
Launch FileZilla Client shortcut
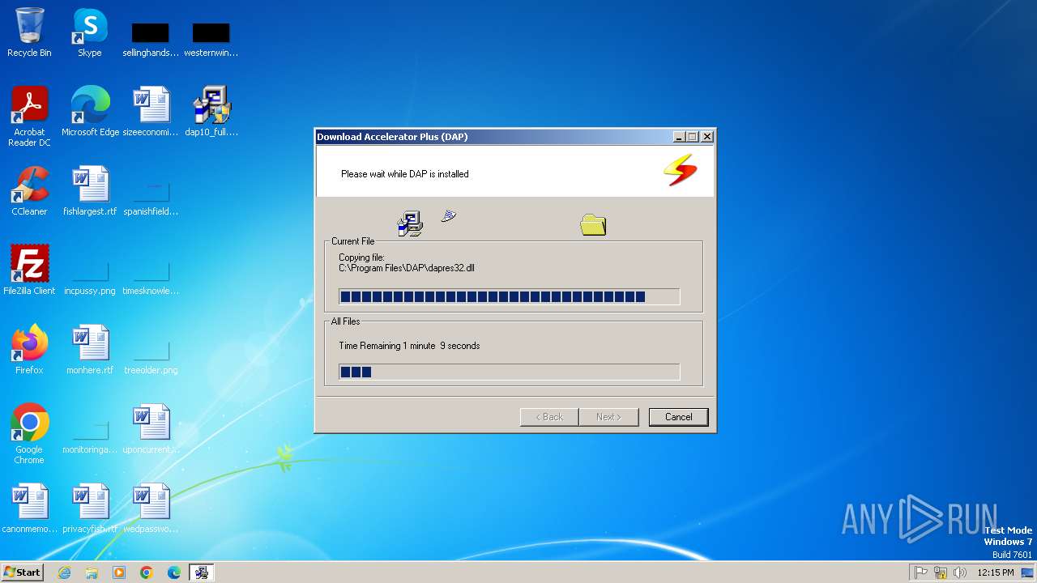coord(29,270)
